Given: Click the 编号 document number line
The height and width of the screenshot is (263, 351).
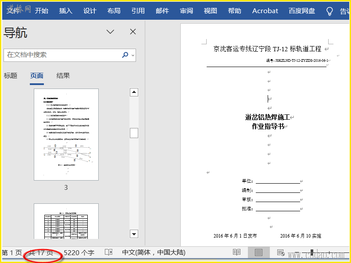Looking at the screenshot, I should tap(297, 60).
